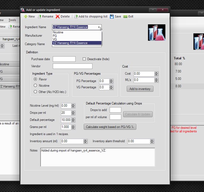Click the New ingredient toolbar icon

click(x=25, y=17)
